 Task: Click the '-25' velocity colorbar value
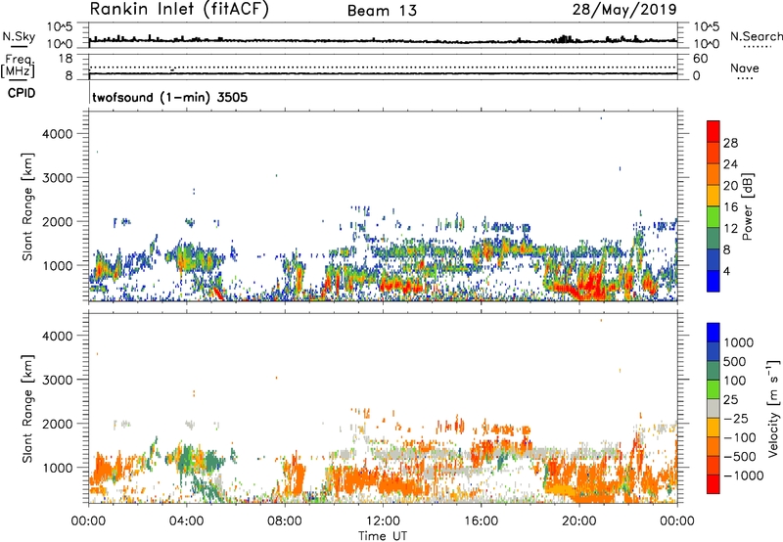pyautogui.click(x=736, y=419)
